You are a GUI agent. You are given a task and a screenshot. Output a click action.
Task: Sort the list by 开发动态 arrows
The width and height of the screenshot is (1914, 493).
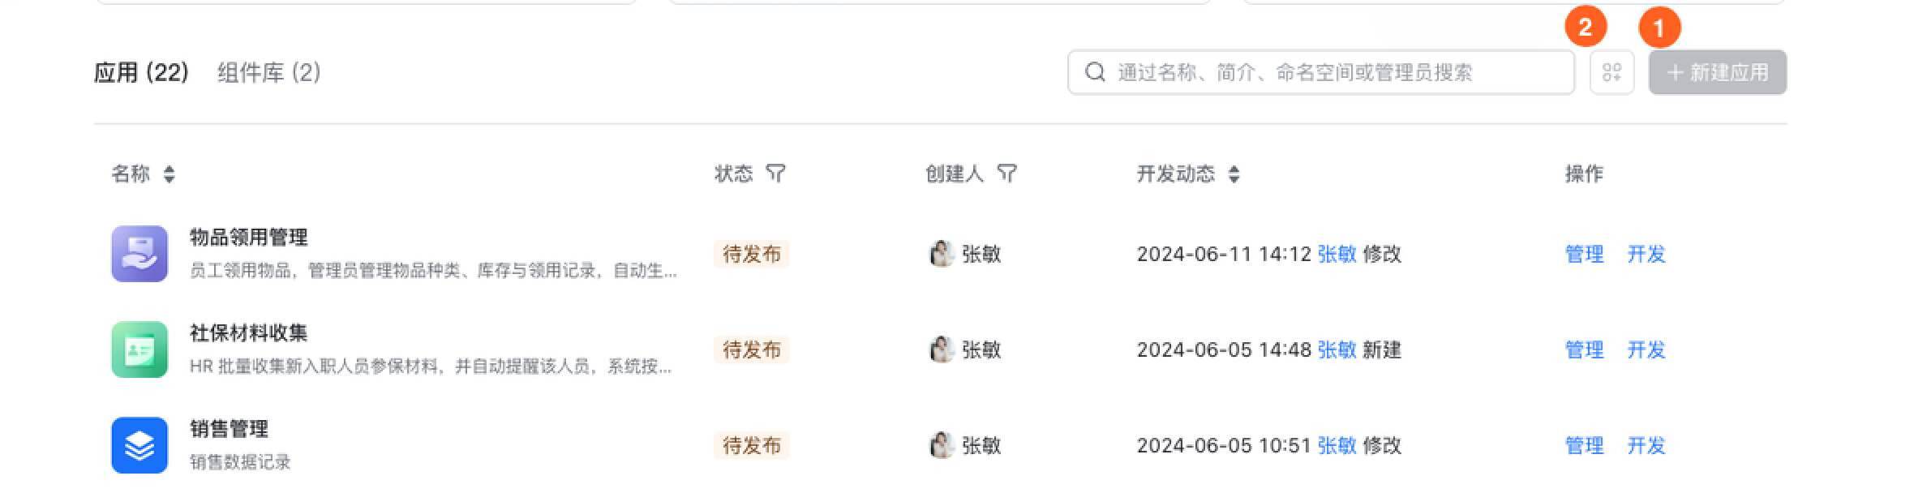(1234, 174)
